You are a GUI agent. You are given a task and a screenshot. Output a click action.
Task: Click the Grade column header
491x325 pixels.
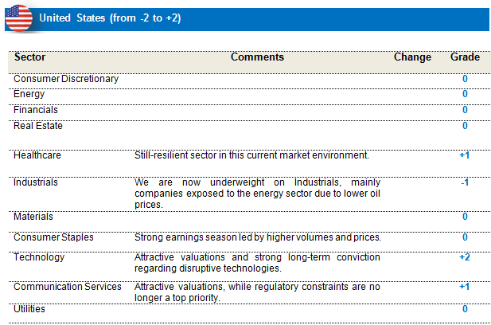tap(465, 57)
